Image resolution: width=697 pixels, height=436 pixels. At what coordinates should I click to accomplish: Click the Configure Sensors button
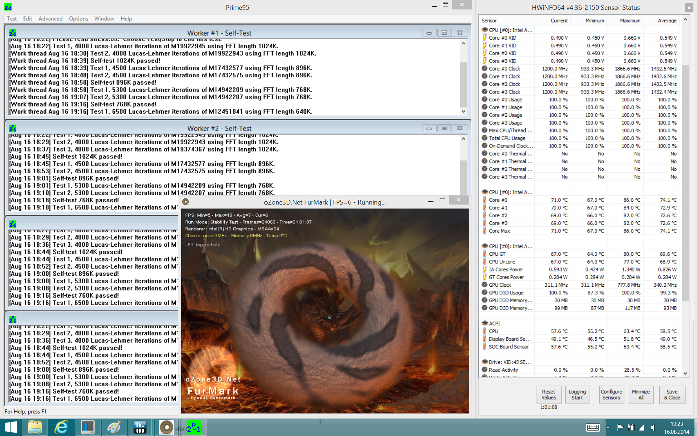[611, 395]
